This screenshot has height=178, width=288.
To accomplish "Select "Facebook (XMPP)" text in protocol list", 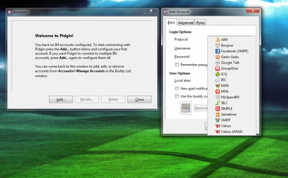I will point(235,51).
